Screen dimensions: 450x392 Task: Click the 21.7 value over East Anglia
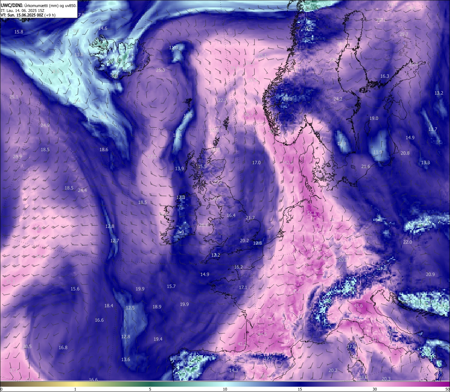[x=250, y=218]
